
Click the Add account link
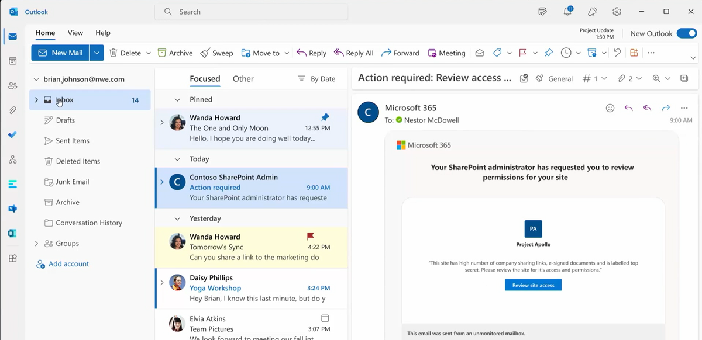(x=68, y=264)
